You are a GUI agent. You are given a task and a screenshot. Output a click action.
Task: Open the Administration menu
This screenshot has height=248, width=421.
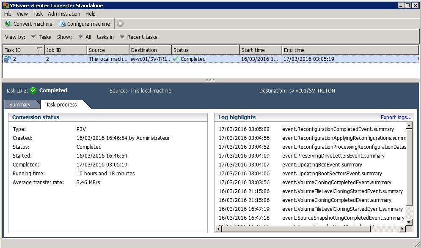click(x=64, y=14)
